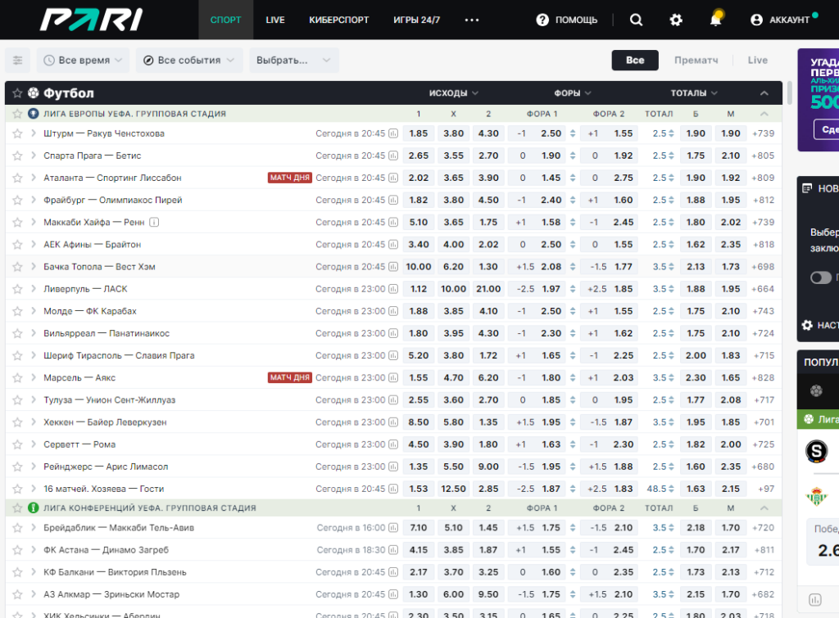
Task: Click info icon next to Маккаби Хайфа — Ренн
Action: (154, 223)
